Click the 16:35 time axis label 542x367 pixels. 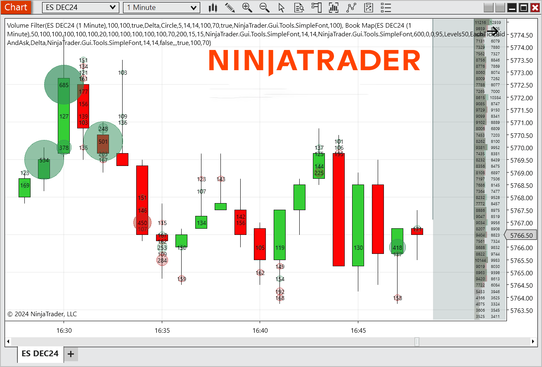tap(162, 330)
